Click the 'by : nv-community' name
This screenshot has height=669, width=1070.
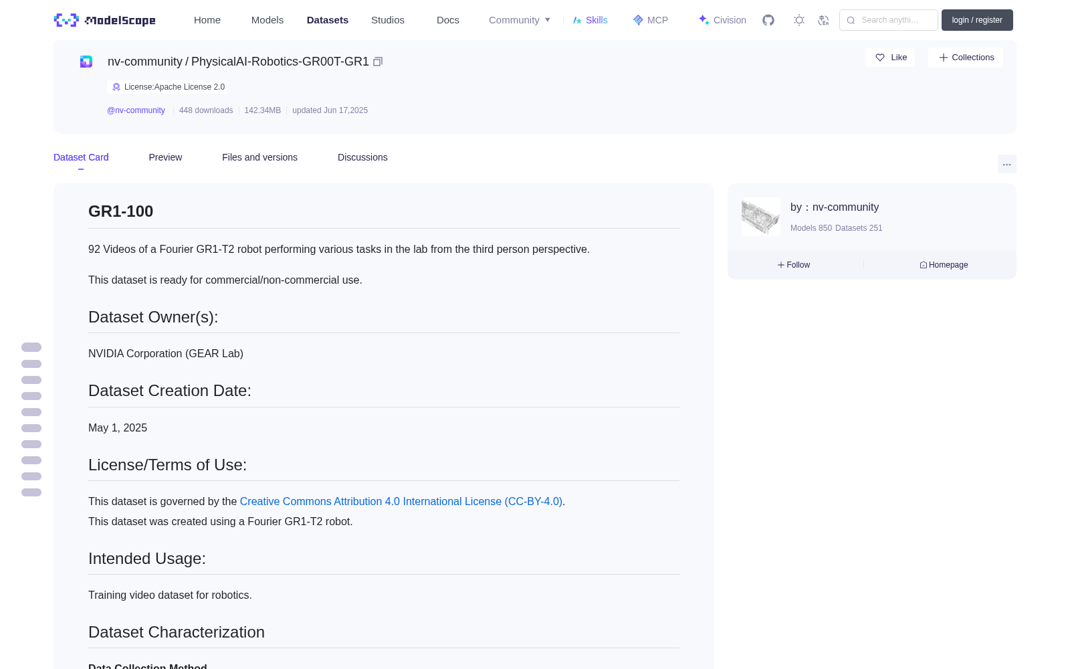point(835,207)
